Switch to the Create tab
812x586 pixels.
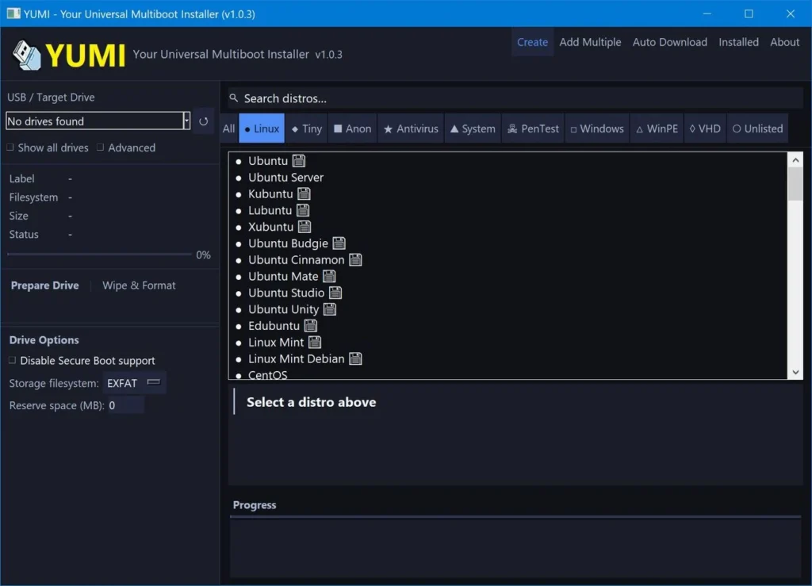click(532, 42)
